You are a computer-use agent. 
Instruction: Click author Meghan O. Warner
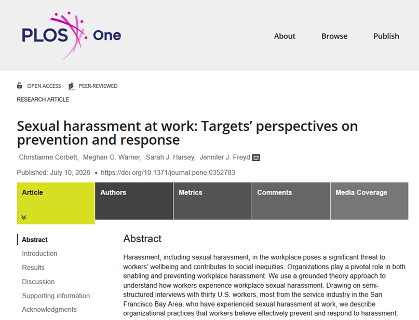[x=112, y=157]
